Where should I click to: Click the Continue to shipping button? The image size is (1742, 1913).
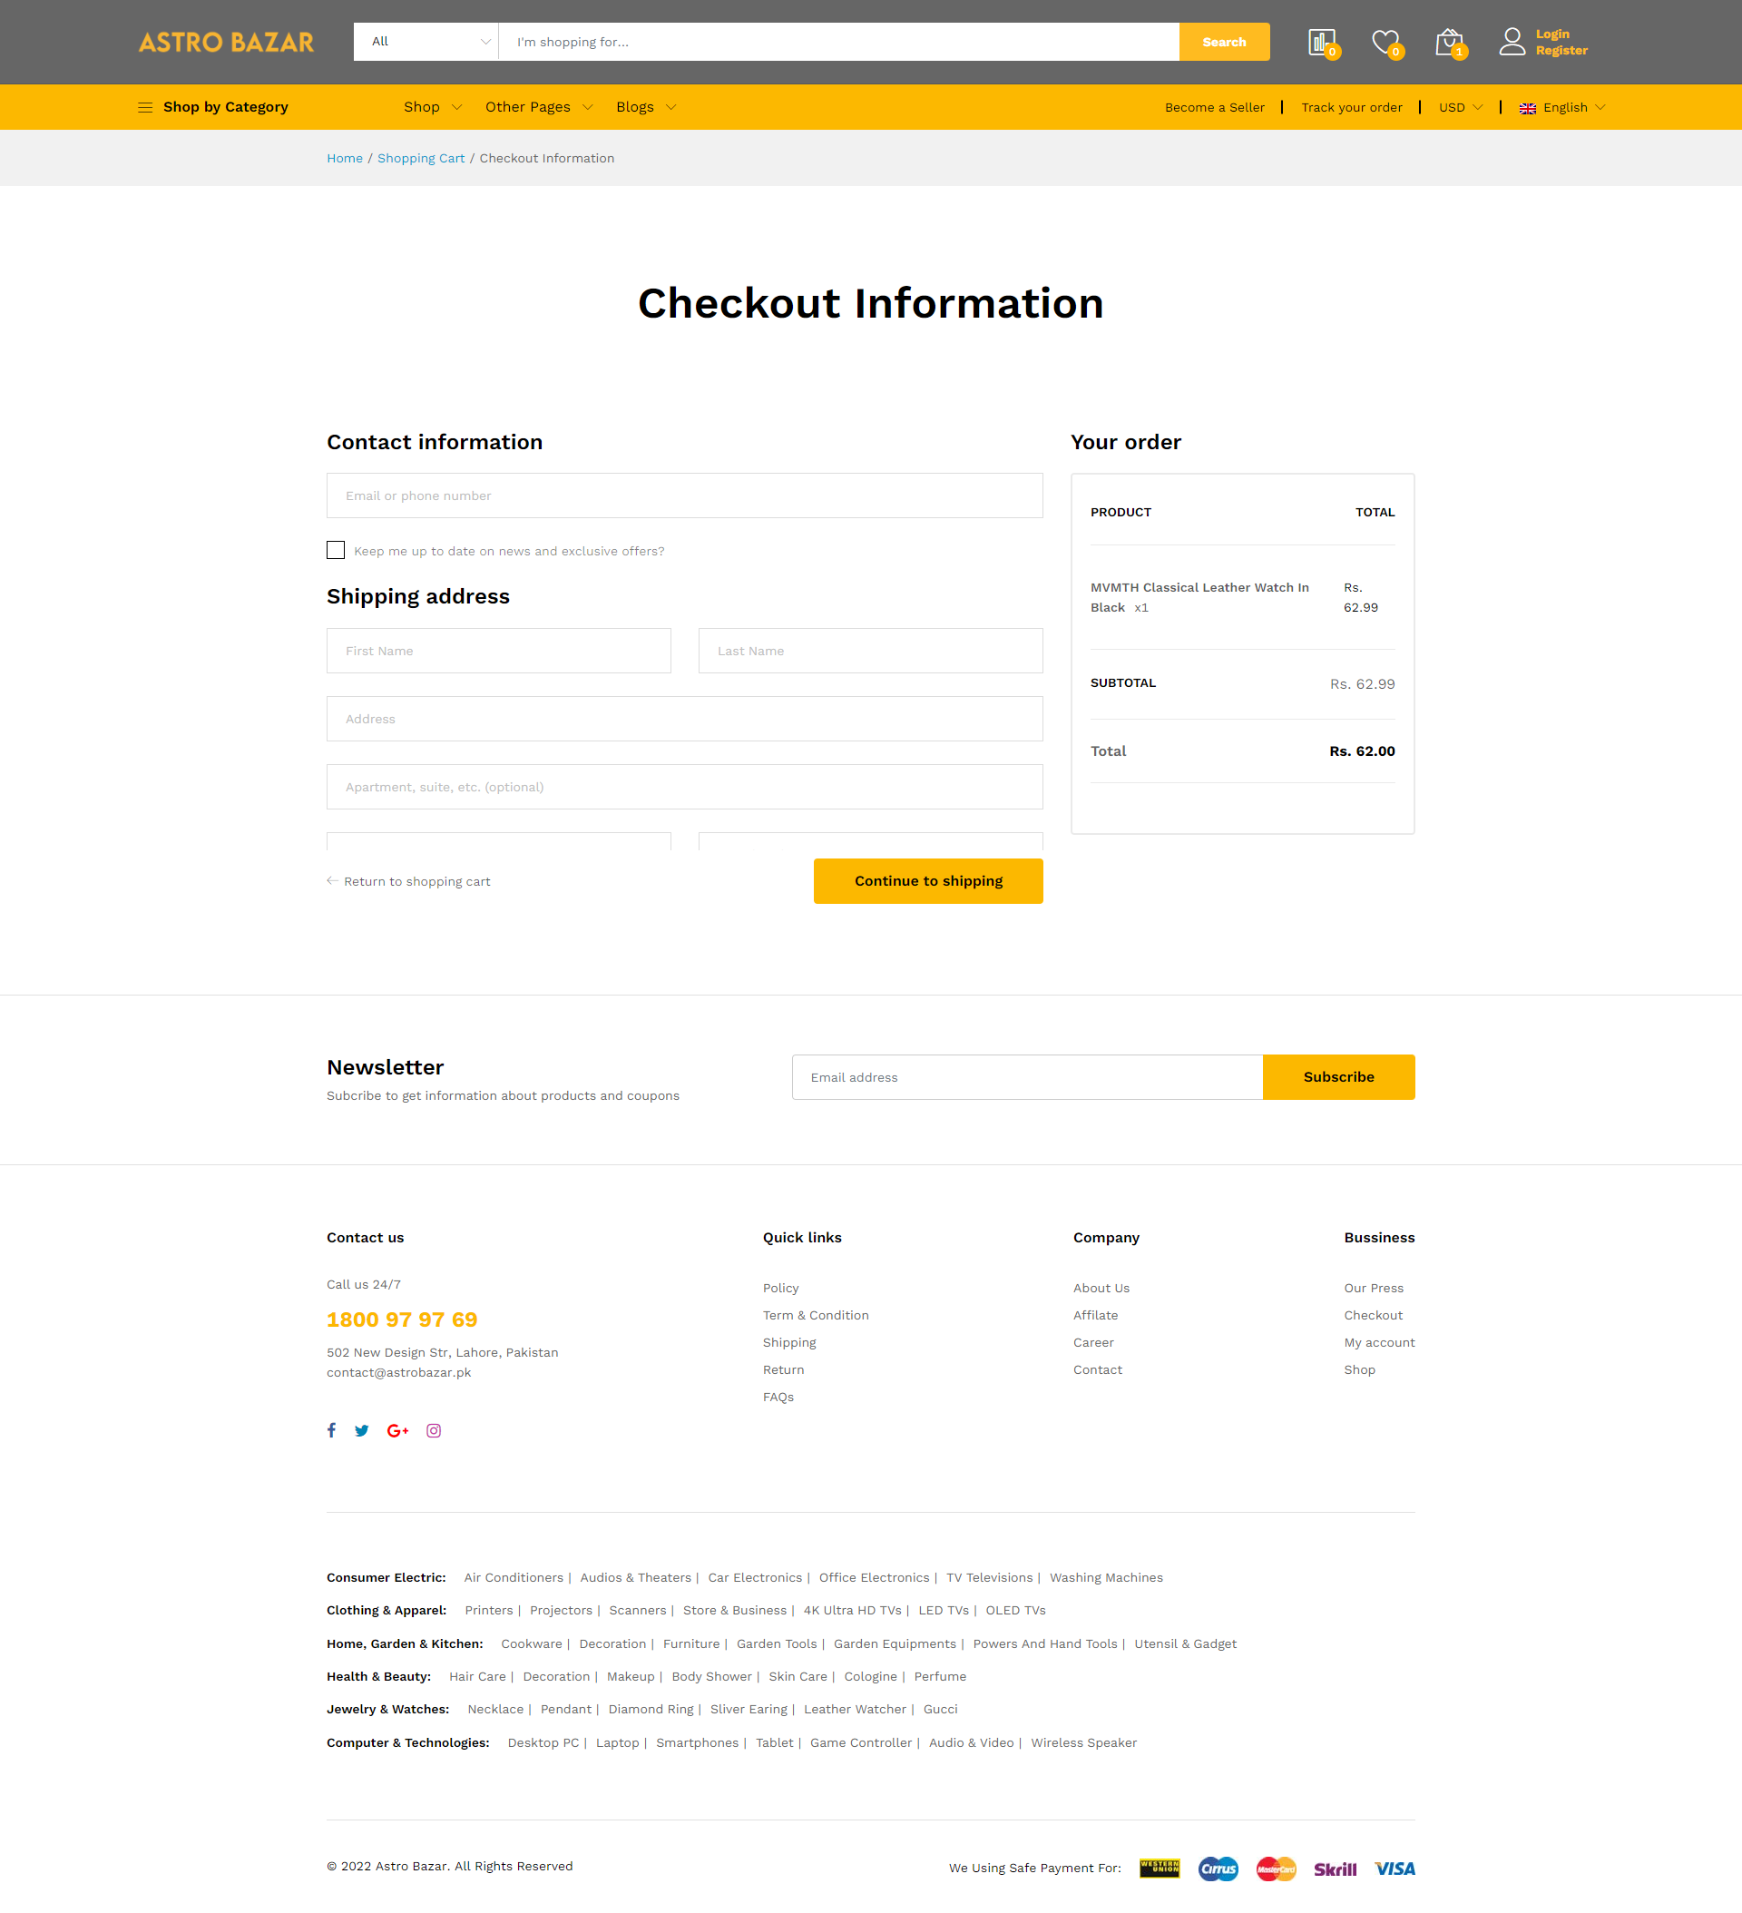pyautogui.click(x=927, y=880)
